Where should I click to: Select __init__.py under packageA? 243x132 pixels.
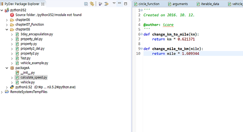point(28,73)
